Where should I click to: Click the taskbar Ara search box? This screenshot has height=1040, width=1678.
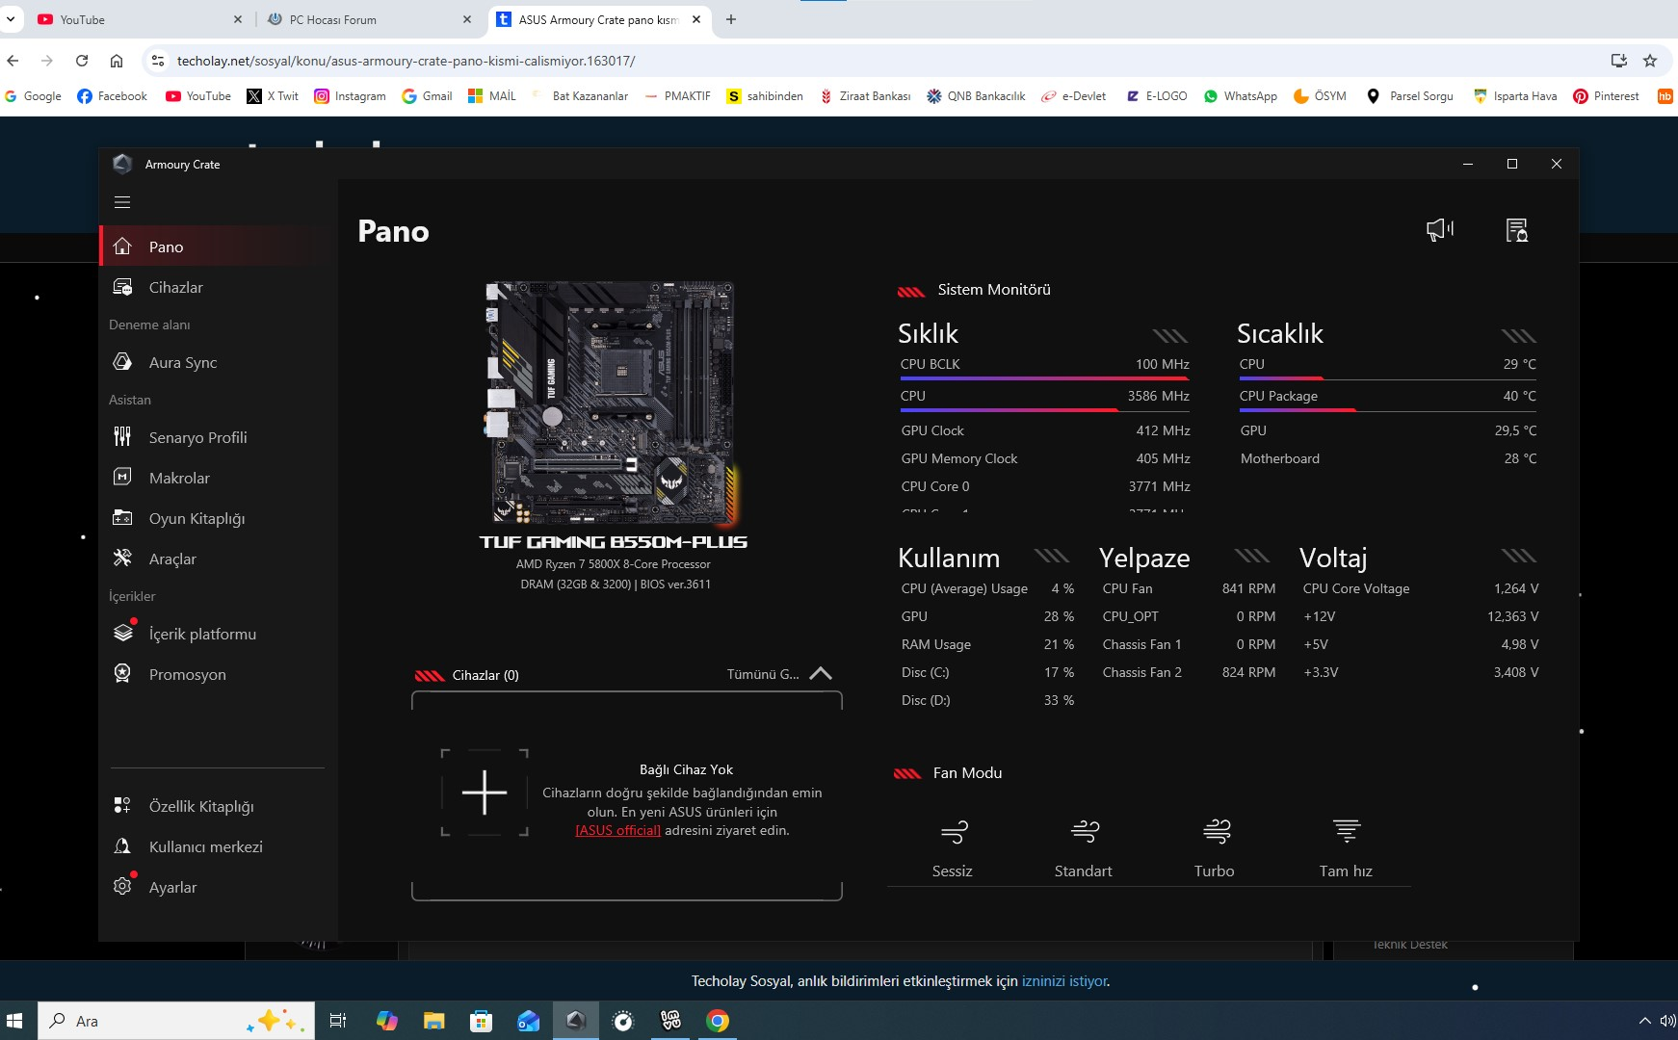point(176,1021)
